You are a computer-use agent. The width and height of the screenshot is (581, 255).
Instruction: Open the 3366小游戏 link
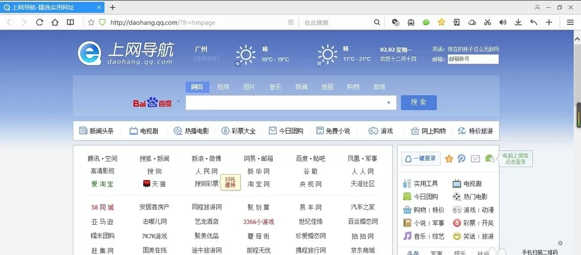point(258,222)
